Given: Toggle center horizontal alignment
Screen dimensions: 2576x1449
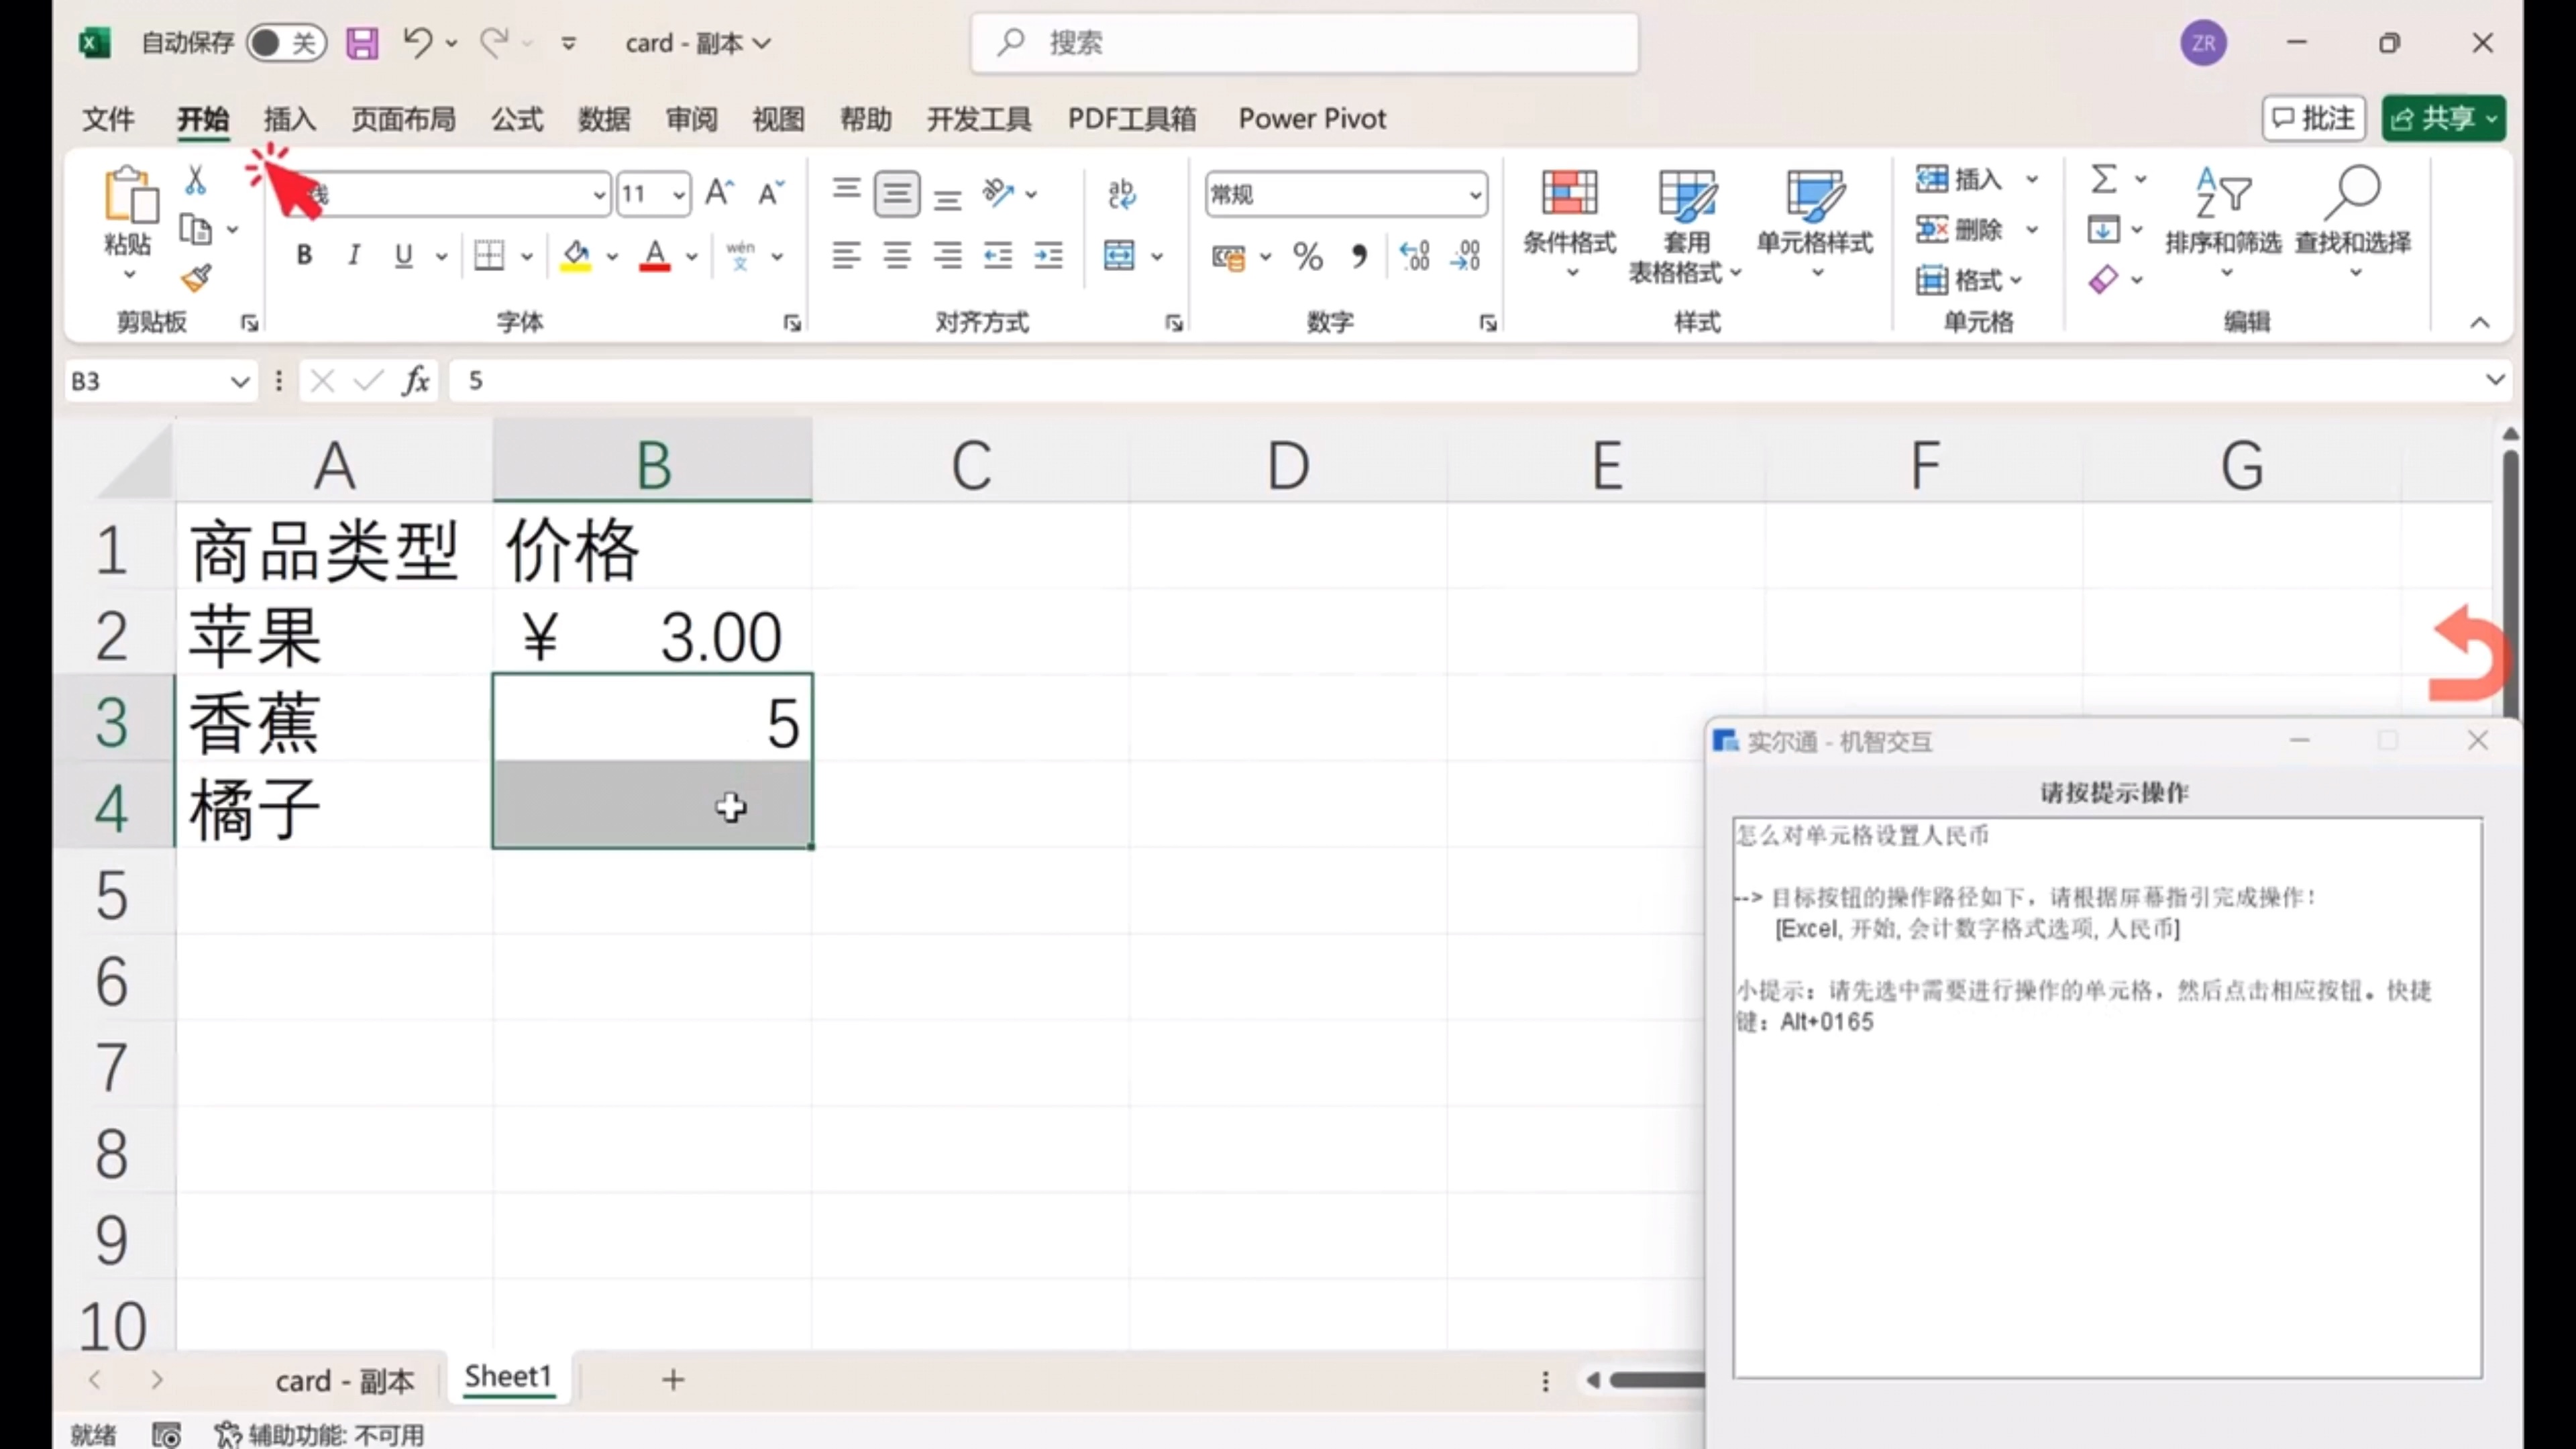Looking at the screenshot, I should coord(897,256).
